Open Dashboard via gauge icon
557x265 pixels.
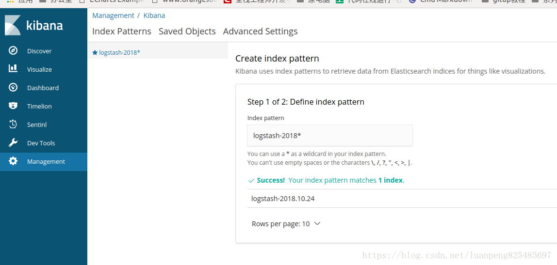[13, 87]
